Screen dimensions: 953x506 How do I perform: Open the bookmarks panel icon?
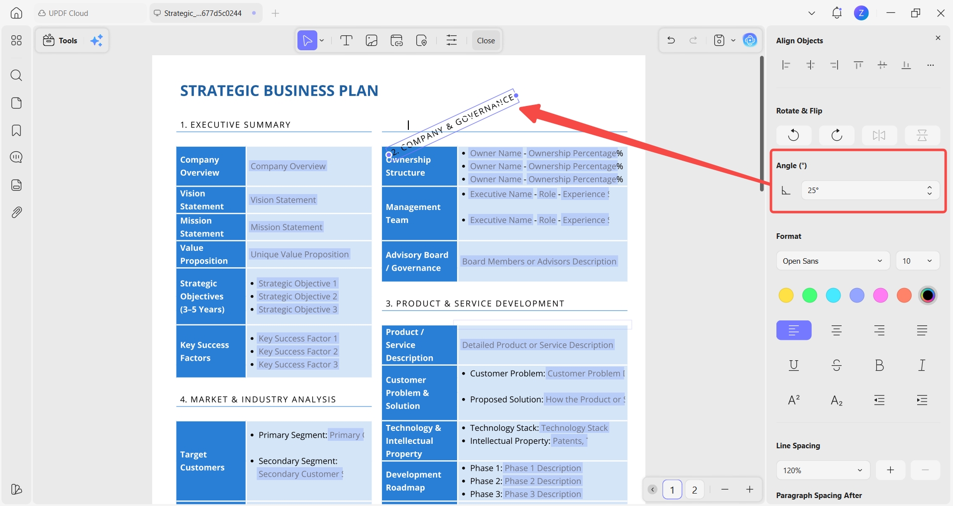click(x=16, y=130)
